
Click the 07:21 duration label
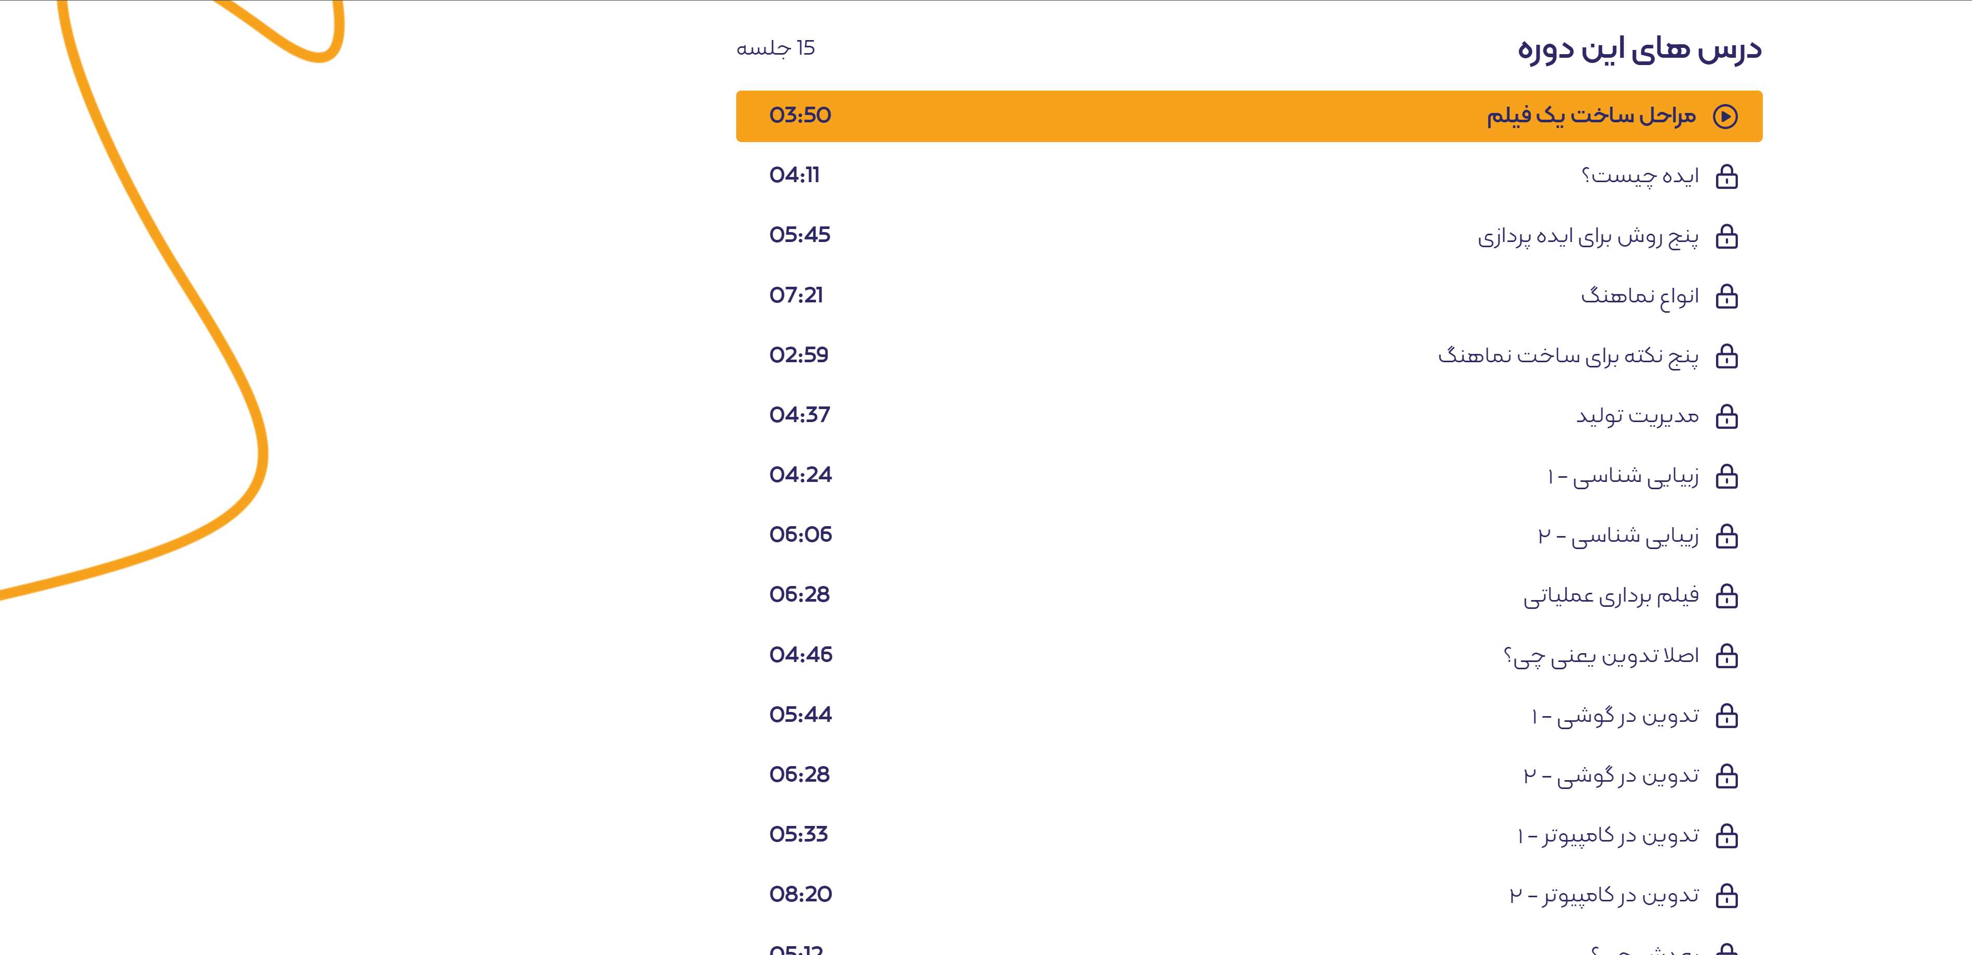coord(796,296)
